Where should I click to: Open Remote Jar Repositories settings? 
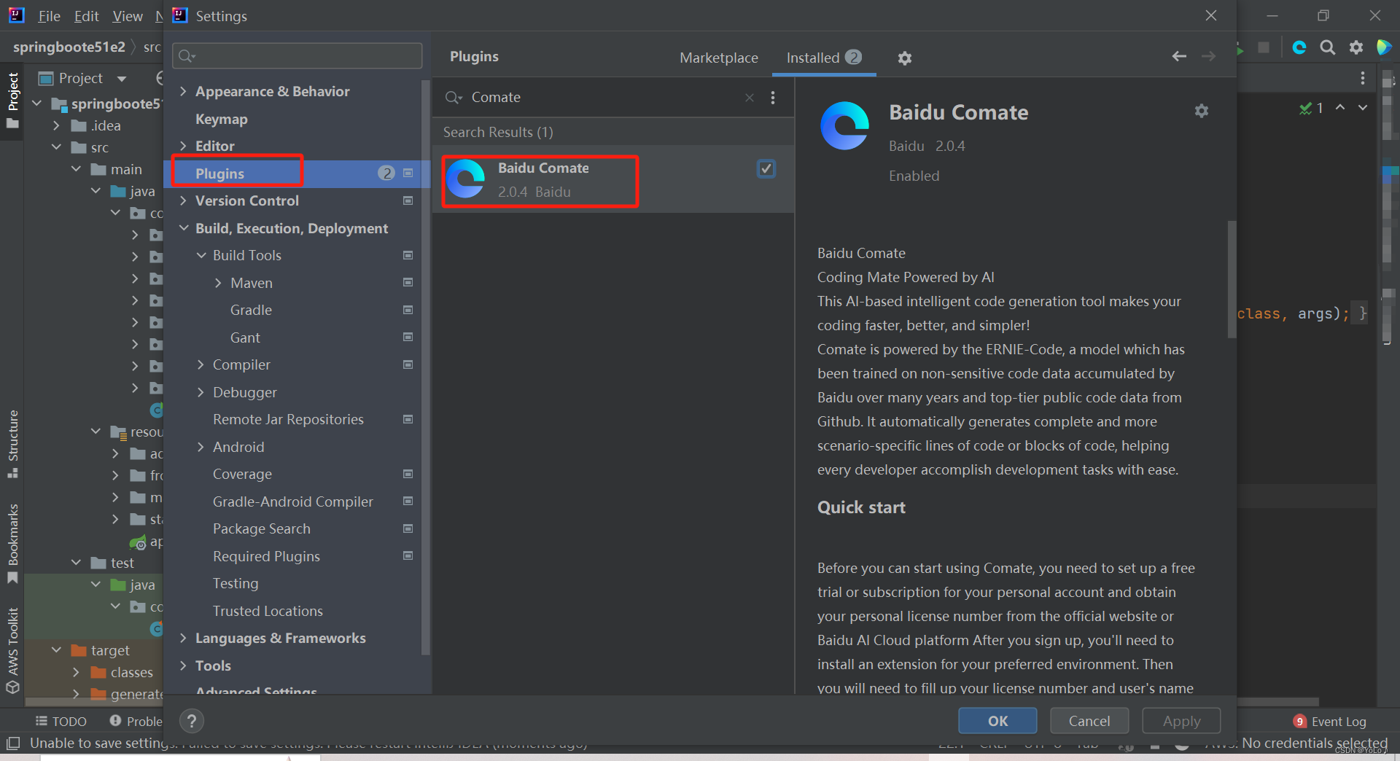(x=288, y=419)
